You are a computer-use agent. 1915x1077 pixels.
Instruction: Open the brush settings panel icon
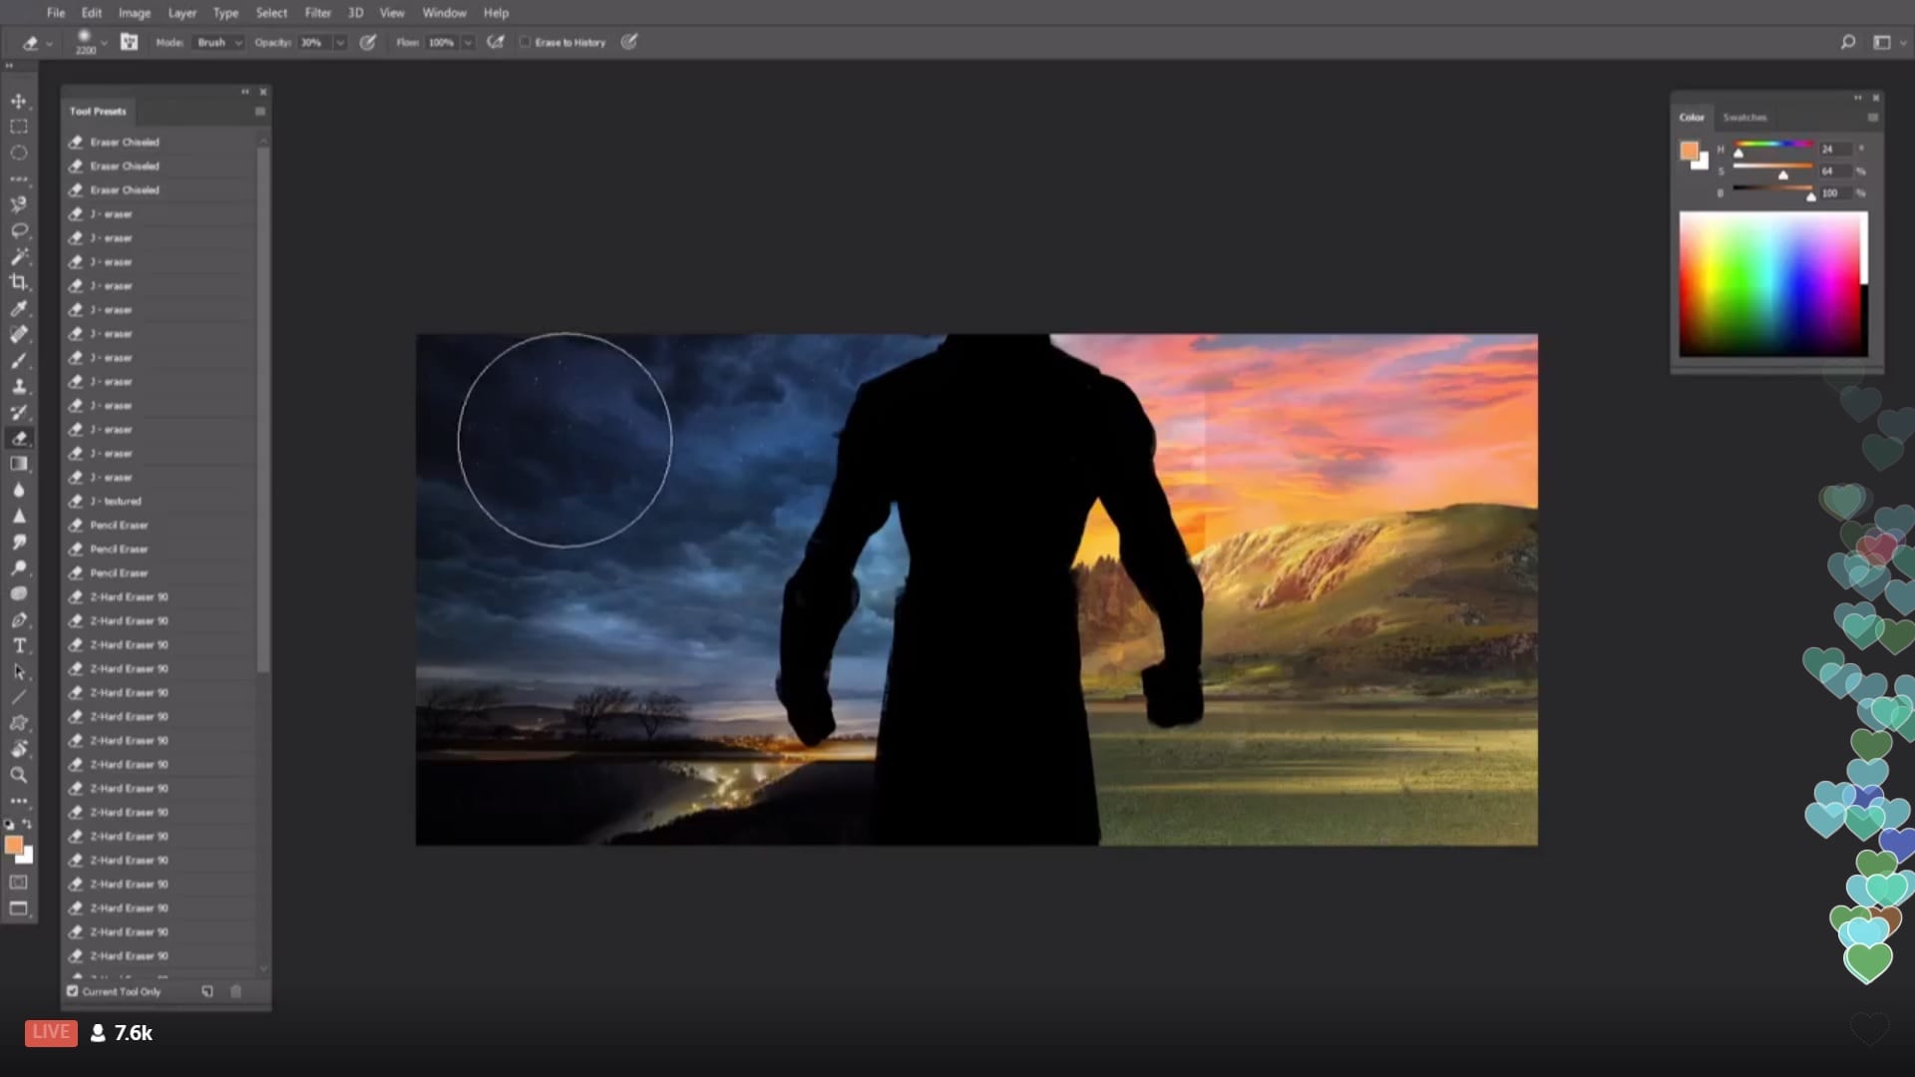129,42
